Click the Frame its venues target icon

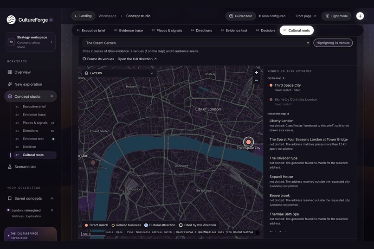point(84,59)
